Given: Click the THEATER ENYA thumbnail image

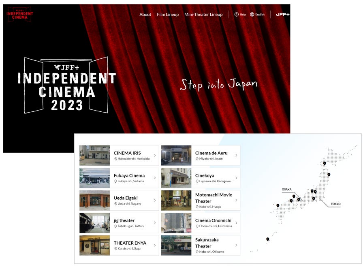Looking at the screenshot, I should click(94, 245).
